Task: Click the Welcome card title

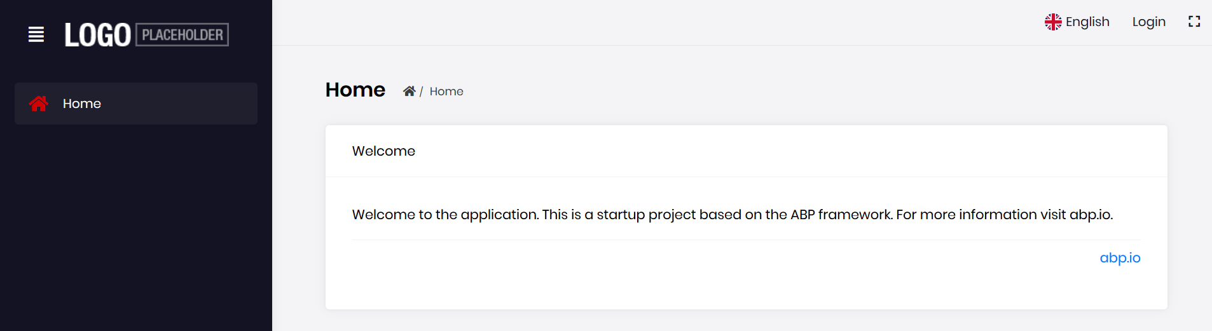Action: (x=383, y=151)
